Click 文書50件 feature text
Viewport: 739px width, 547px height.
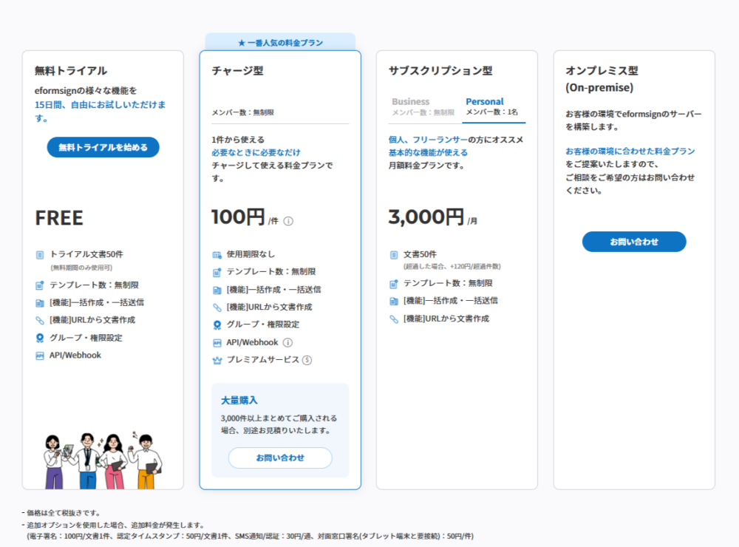420,254
